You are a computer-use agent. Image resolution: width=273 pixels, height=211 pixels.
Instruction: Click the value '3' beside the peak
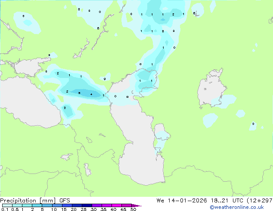pos(79,93)
